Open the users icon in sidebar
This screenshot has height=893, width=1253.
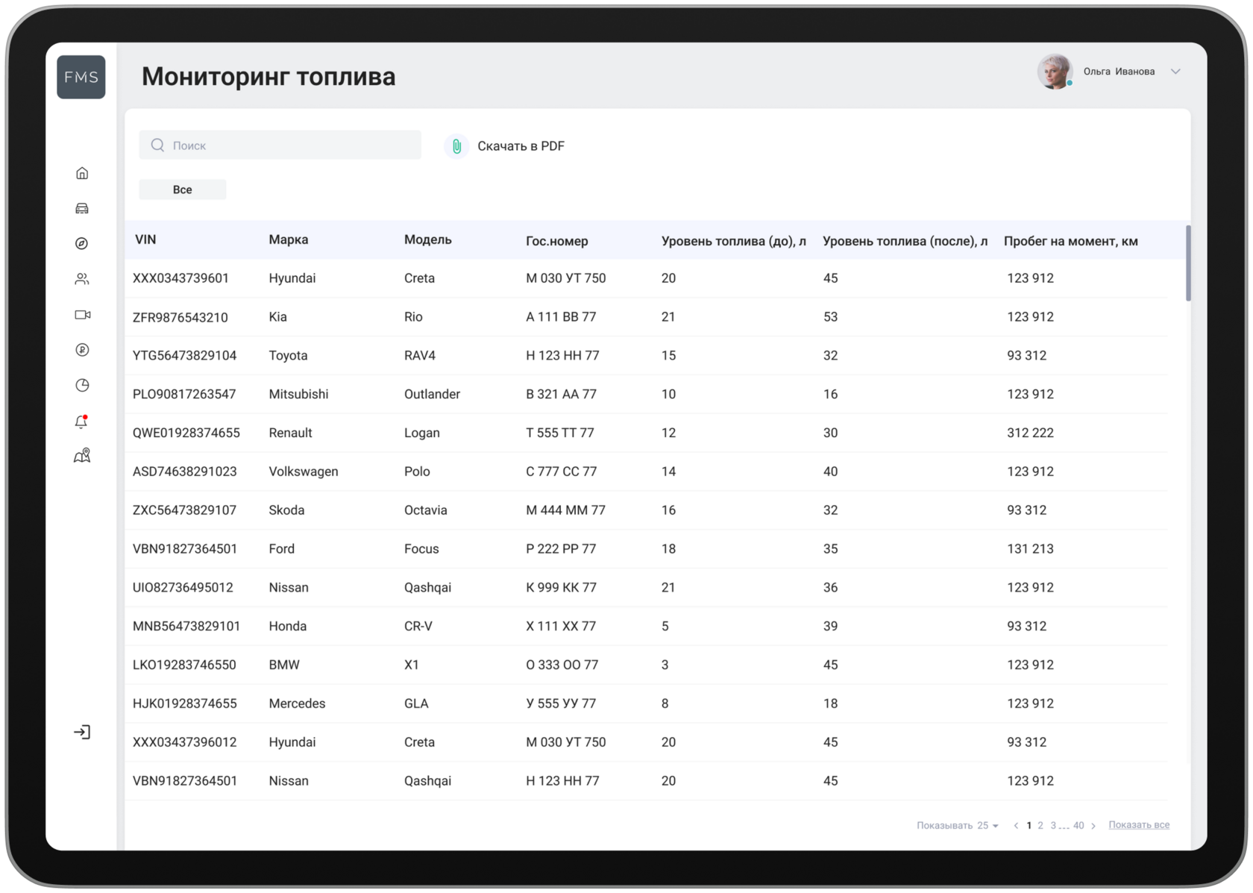[x=82, y=279]
